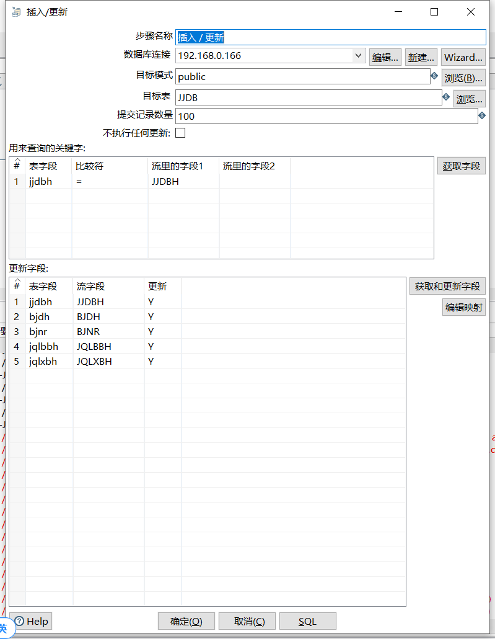Open the 数据库连接 dropdown
The height and width of the screenshot is (639, 495).
tap(358, 55)
